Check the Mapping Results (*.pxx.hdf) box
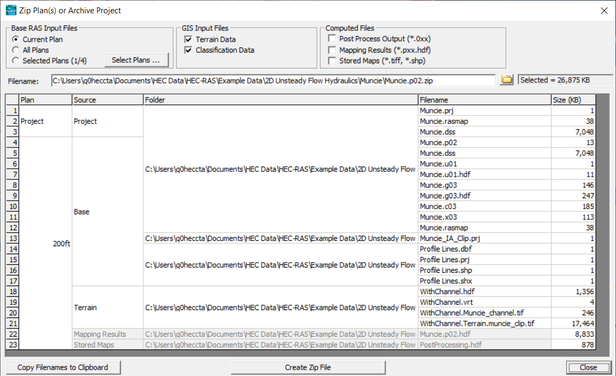 pyautogui.click(x=332, y=50)
